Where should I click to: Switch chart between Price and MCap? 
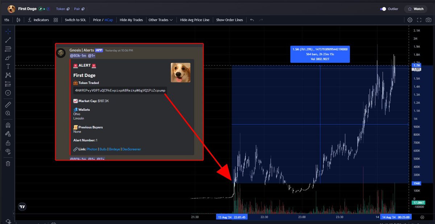(x=103, y=20)
